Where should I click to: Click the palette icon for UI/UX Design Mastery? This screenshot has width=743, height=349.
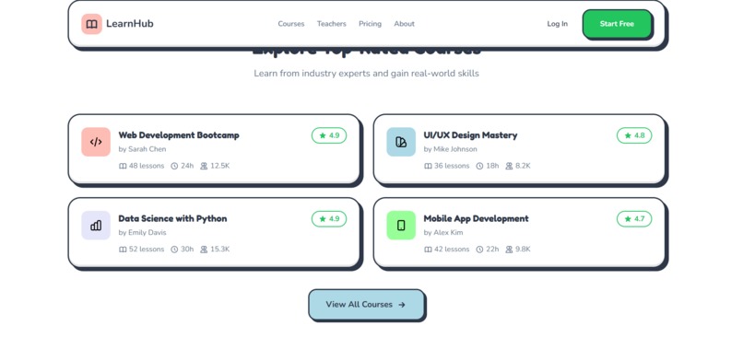point(401,142)
